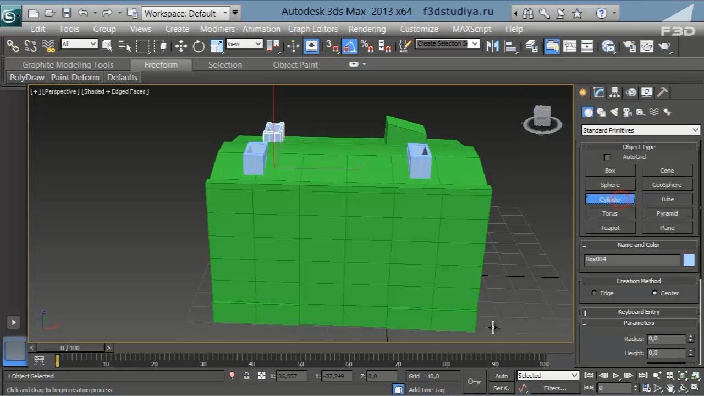Switch to Object Paint tab
The image size is (704, 396).
(295, 65)
